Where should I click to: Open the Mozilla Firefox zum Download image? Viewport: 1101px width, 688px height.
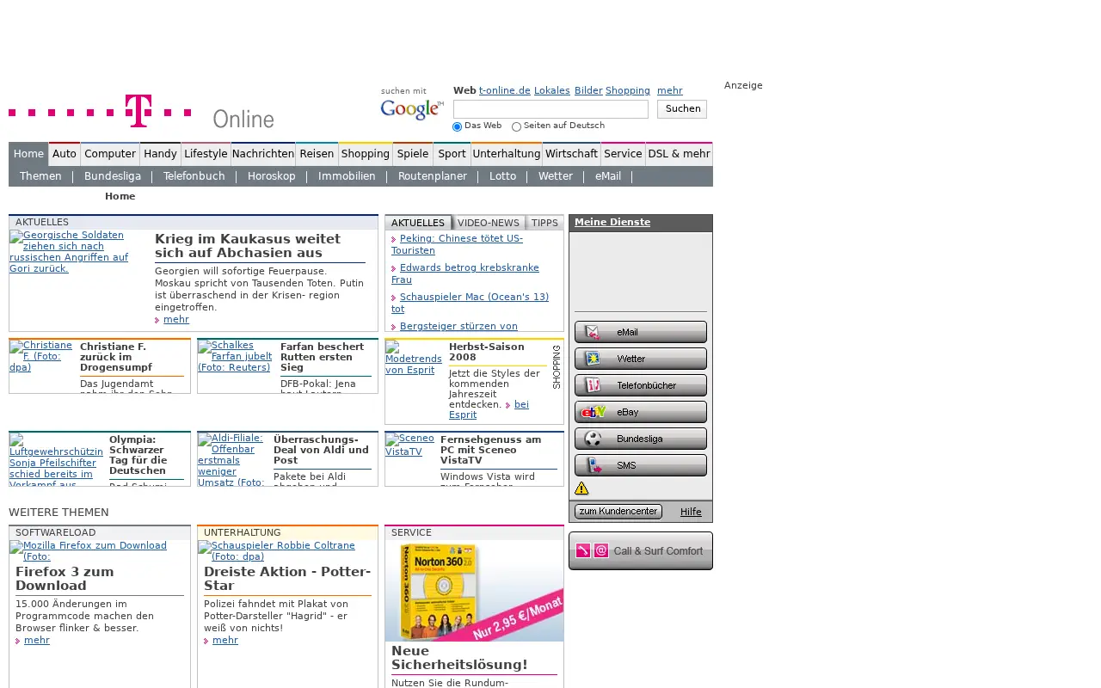(95, 550)
